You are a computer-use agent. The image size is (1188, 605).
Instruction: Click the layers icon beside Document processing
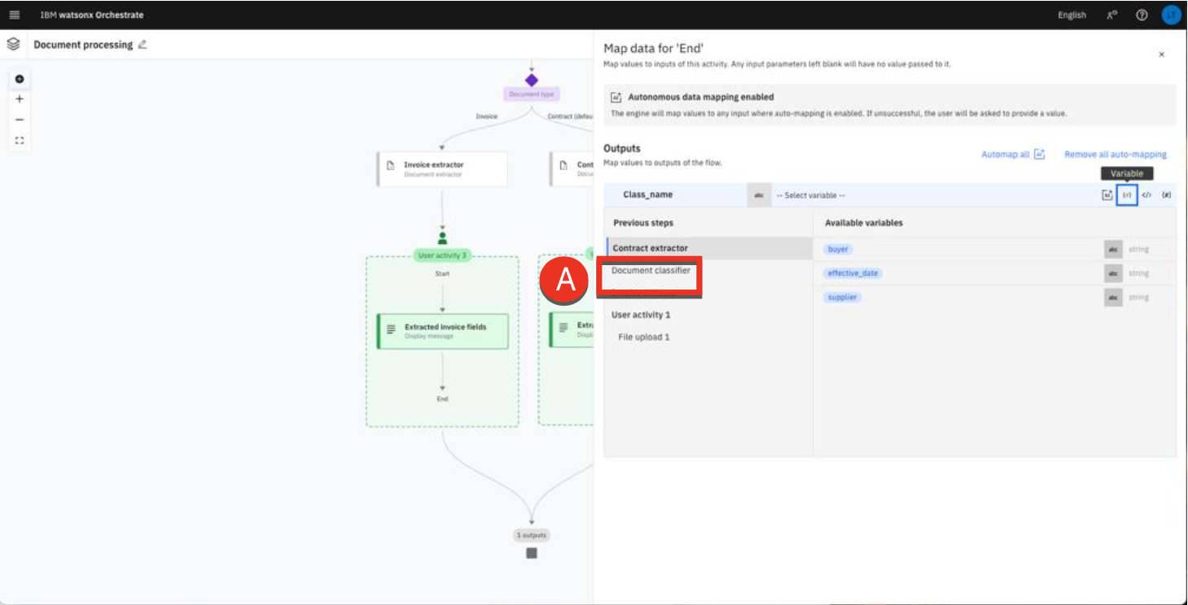pos(13,45)
